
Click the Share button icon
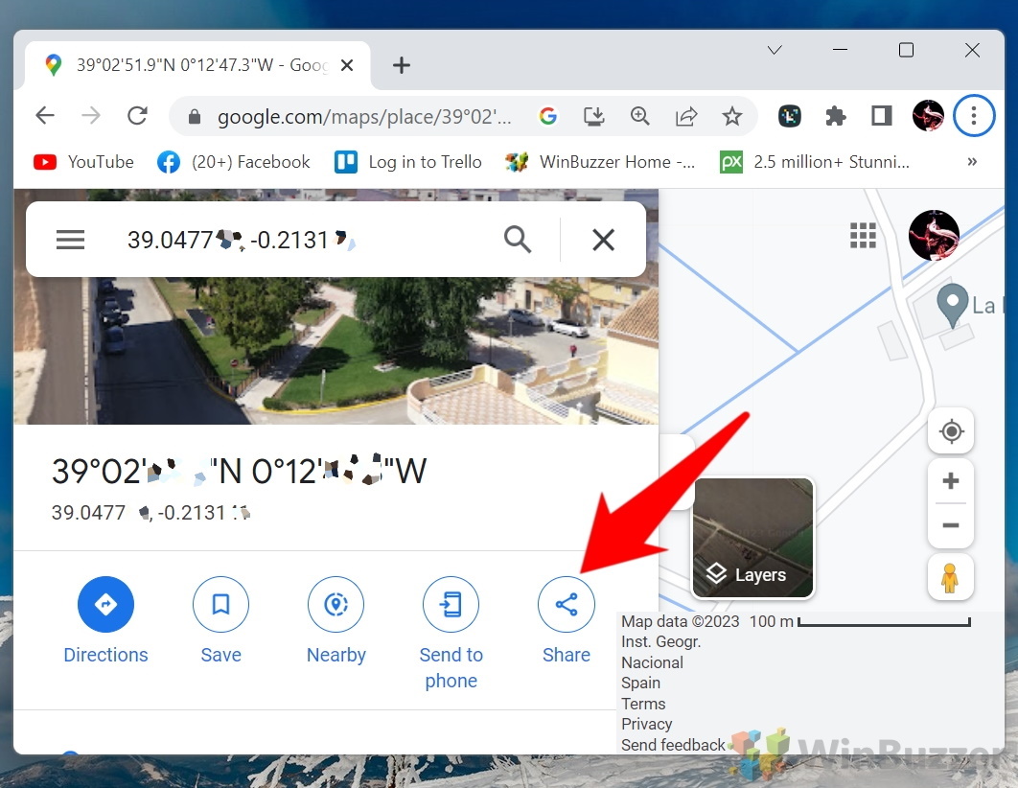point(567,604)
